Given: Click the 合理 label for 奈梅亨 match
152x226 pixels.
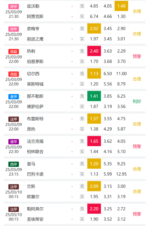Looking at the screenshot, I should pyautogui.click(x=137, y=34).
